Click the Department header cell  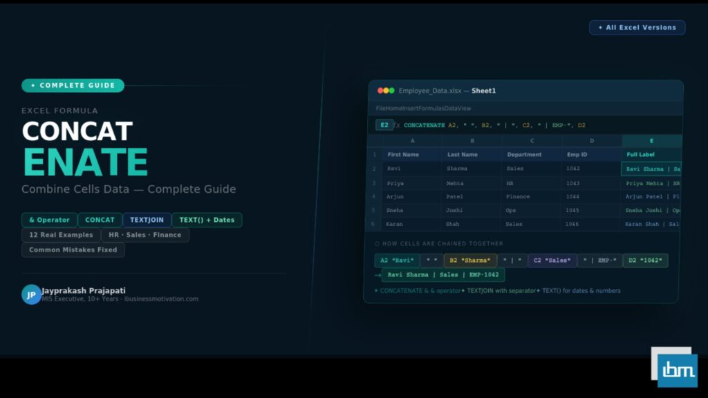[532, 154]
